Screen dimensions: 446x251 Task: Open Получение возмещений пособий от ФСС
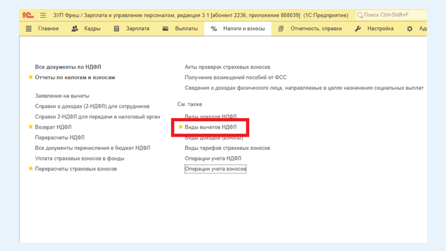tap(235, 77)
